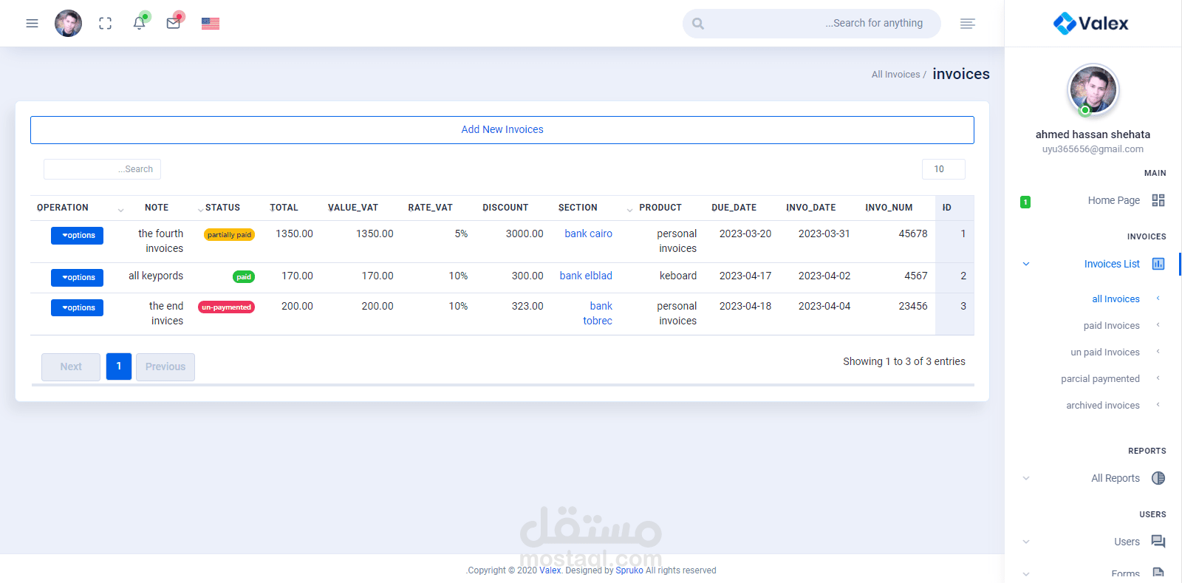Sort by the INVO_NUM column header

[889, 208]
